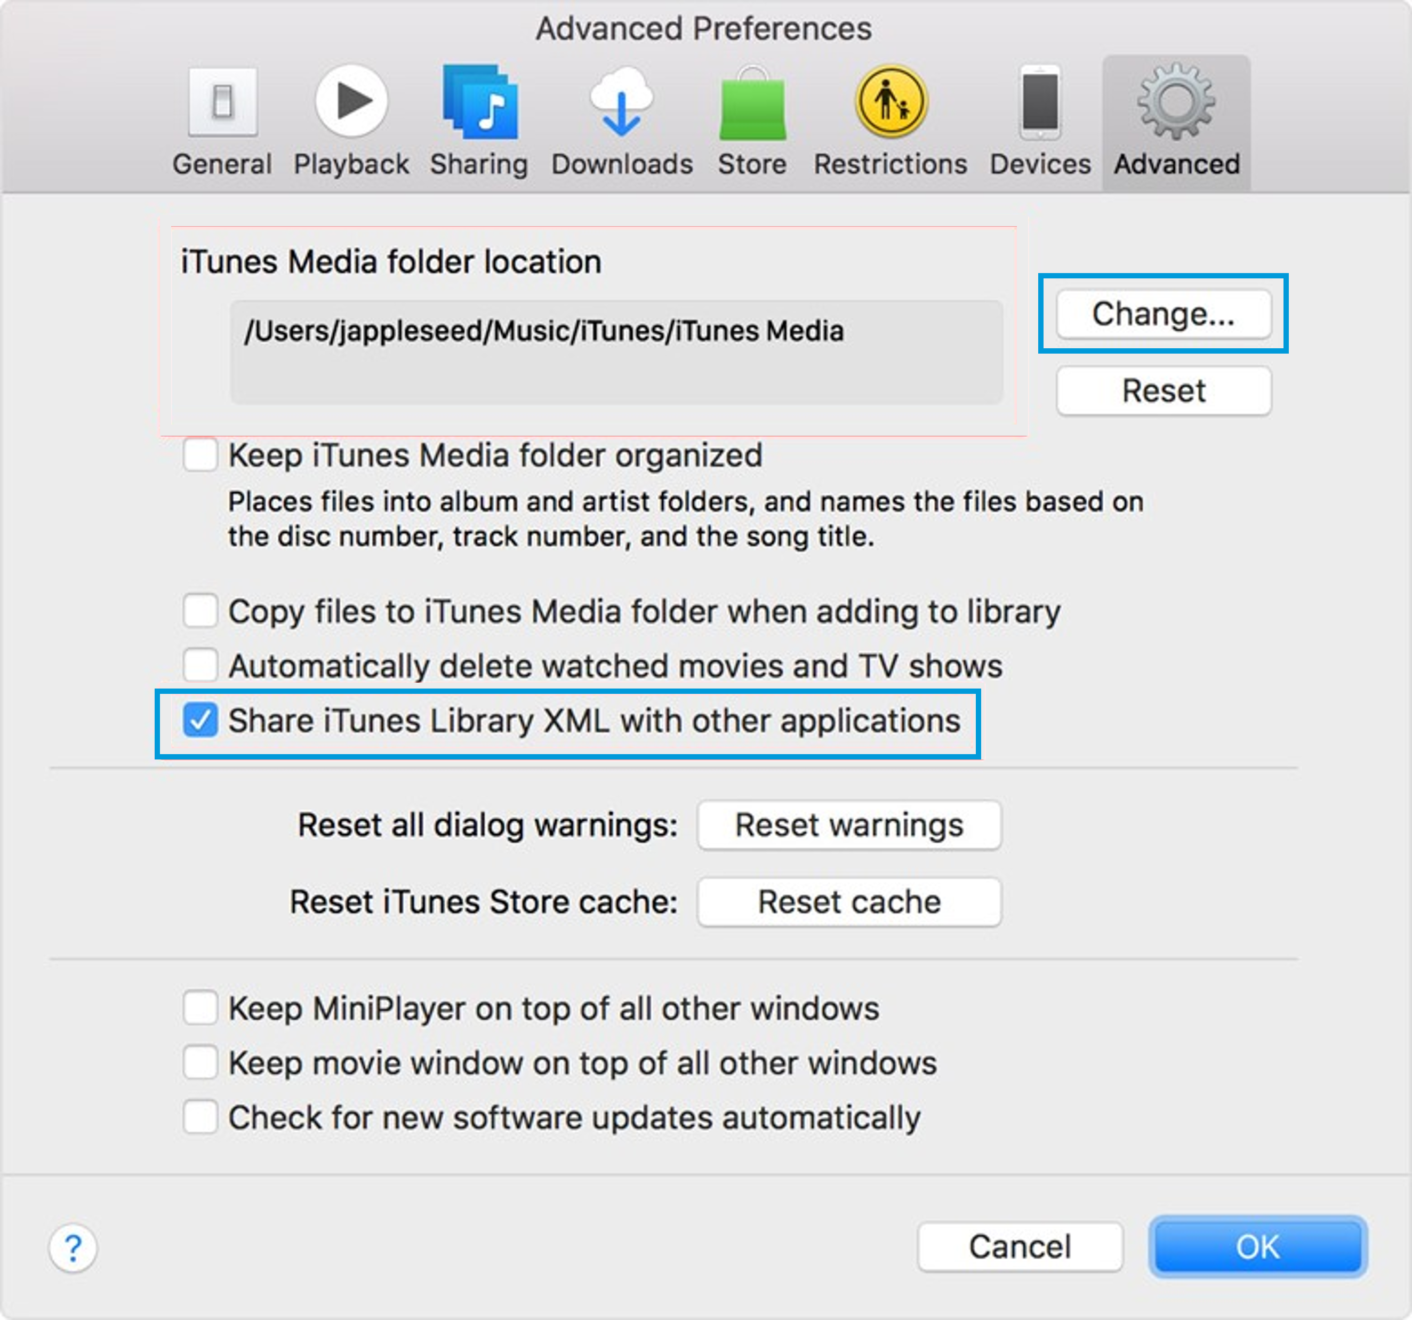Enable Keep MiniPlayer on top
1412x1320 pixels.
pyautogui.click(x=199, y=1008)
